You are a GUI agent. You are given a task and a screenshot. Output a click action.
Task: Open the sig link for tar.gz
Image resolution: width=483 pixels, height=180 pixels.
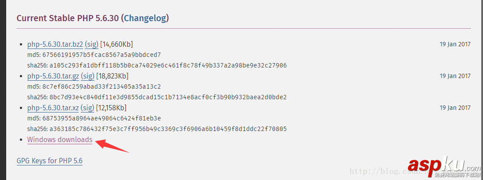click(x=88, y=76)
